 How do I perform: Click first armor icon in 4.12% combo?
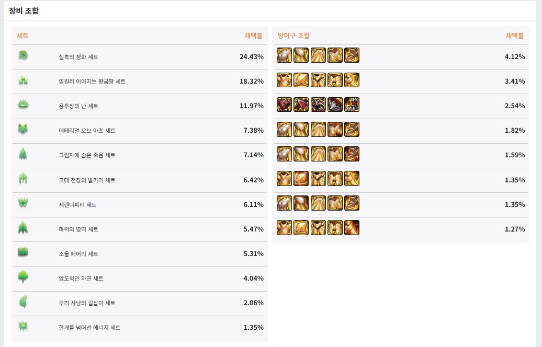(x=284, y=55)
